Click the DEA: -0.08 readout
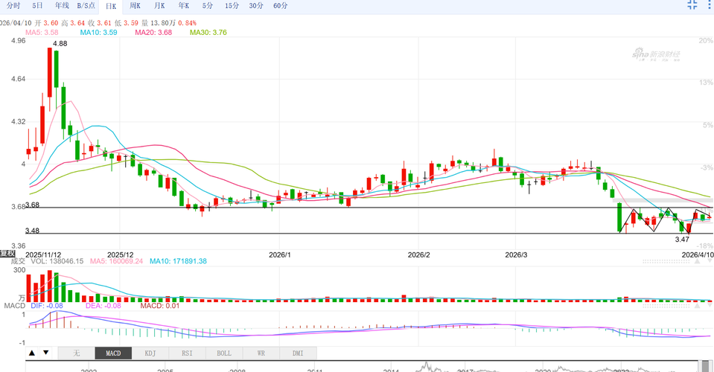Image resolution: width=714 pixels, height=372 pixels. click(102, 306)
